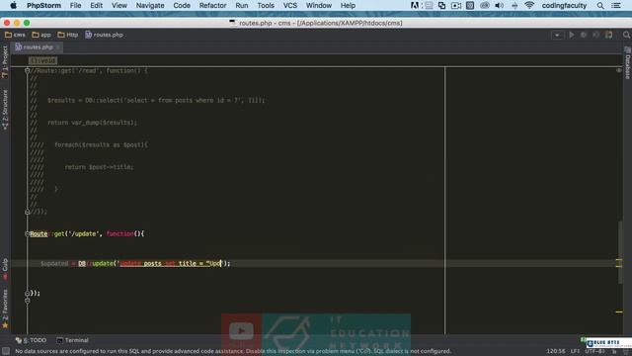Select the Http breadcrumb folder
This screenshot has width=632, height=356.
tap(68, 35)
